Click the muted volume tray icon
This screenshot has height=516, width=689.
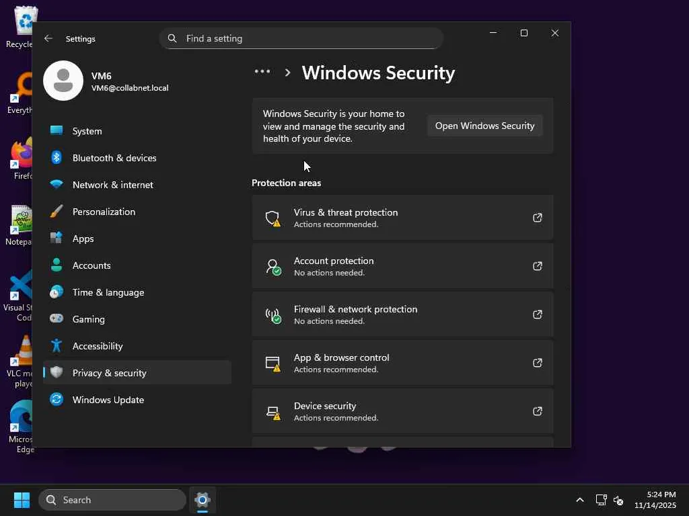coord(618,500)
